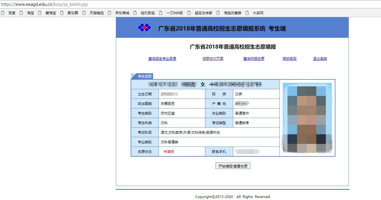This screenshot has height=200, width=381.
Task: Go to the 信息核对页面 link
Action: 213,59
